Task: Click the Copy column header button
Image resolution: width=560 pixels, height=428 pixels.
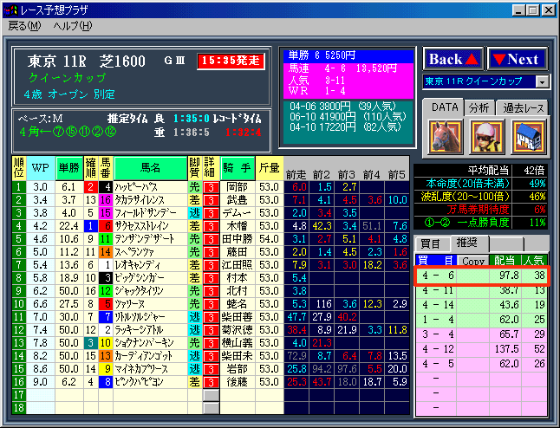Action: tap(472, 260)
